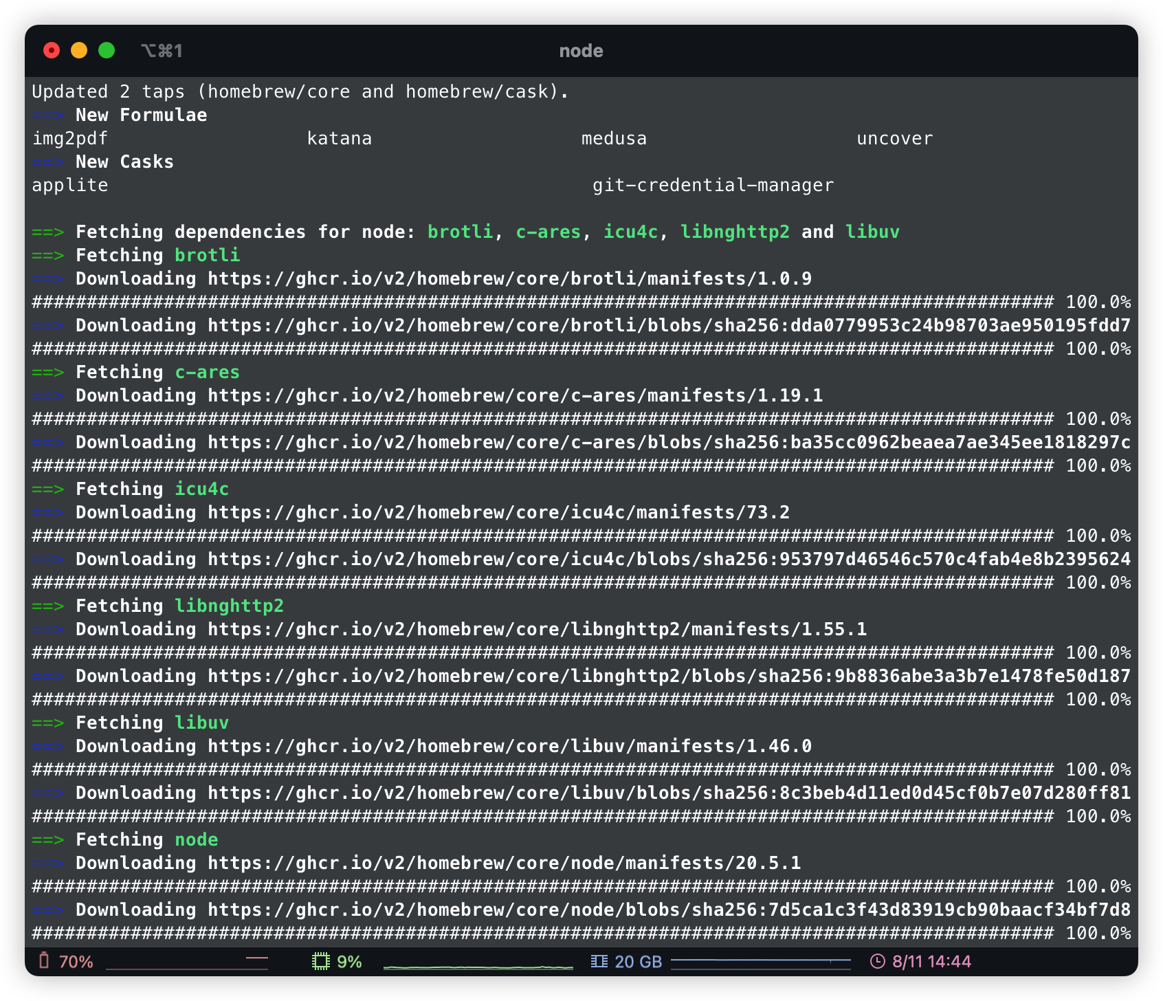Click the brotli manifests 1.0.9 URL
Viewport: 1163px width, 1001px height.
(x=510, y=278)
